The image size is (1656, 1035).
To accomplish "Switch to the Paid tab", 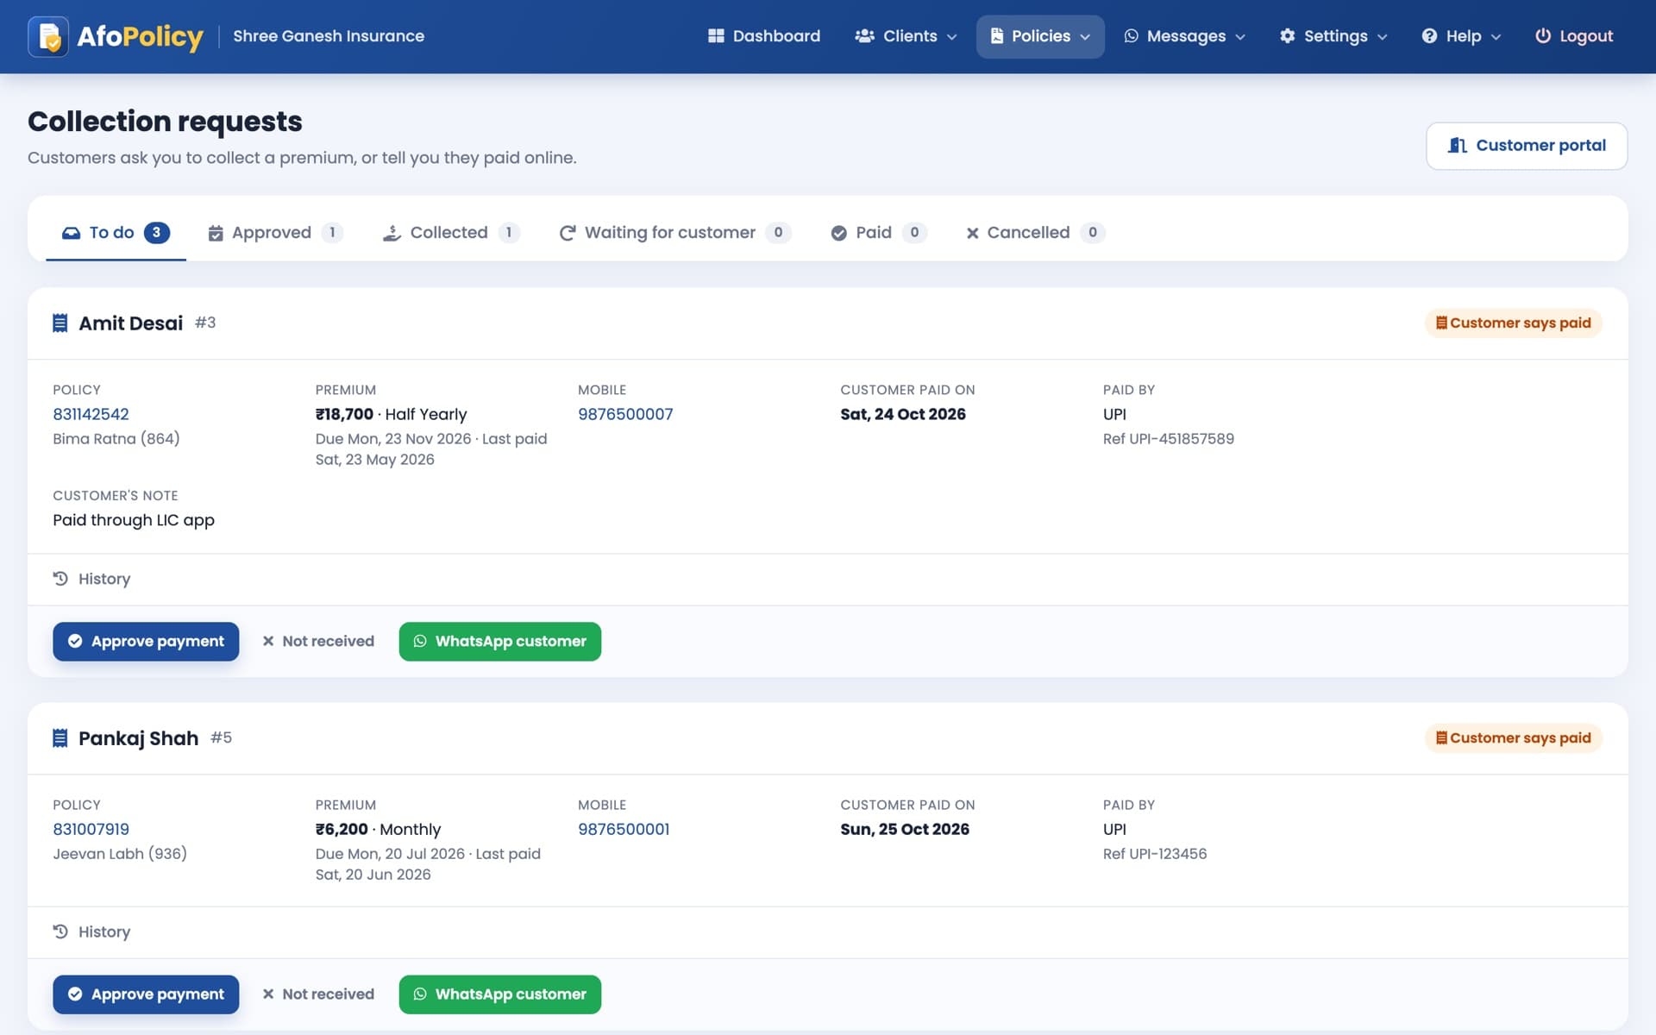I will (x=878, y=233).
